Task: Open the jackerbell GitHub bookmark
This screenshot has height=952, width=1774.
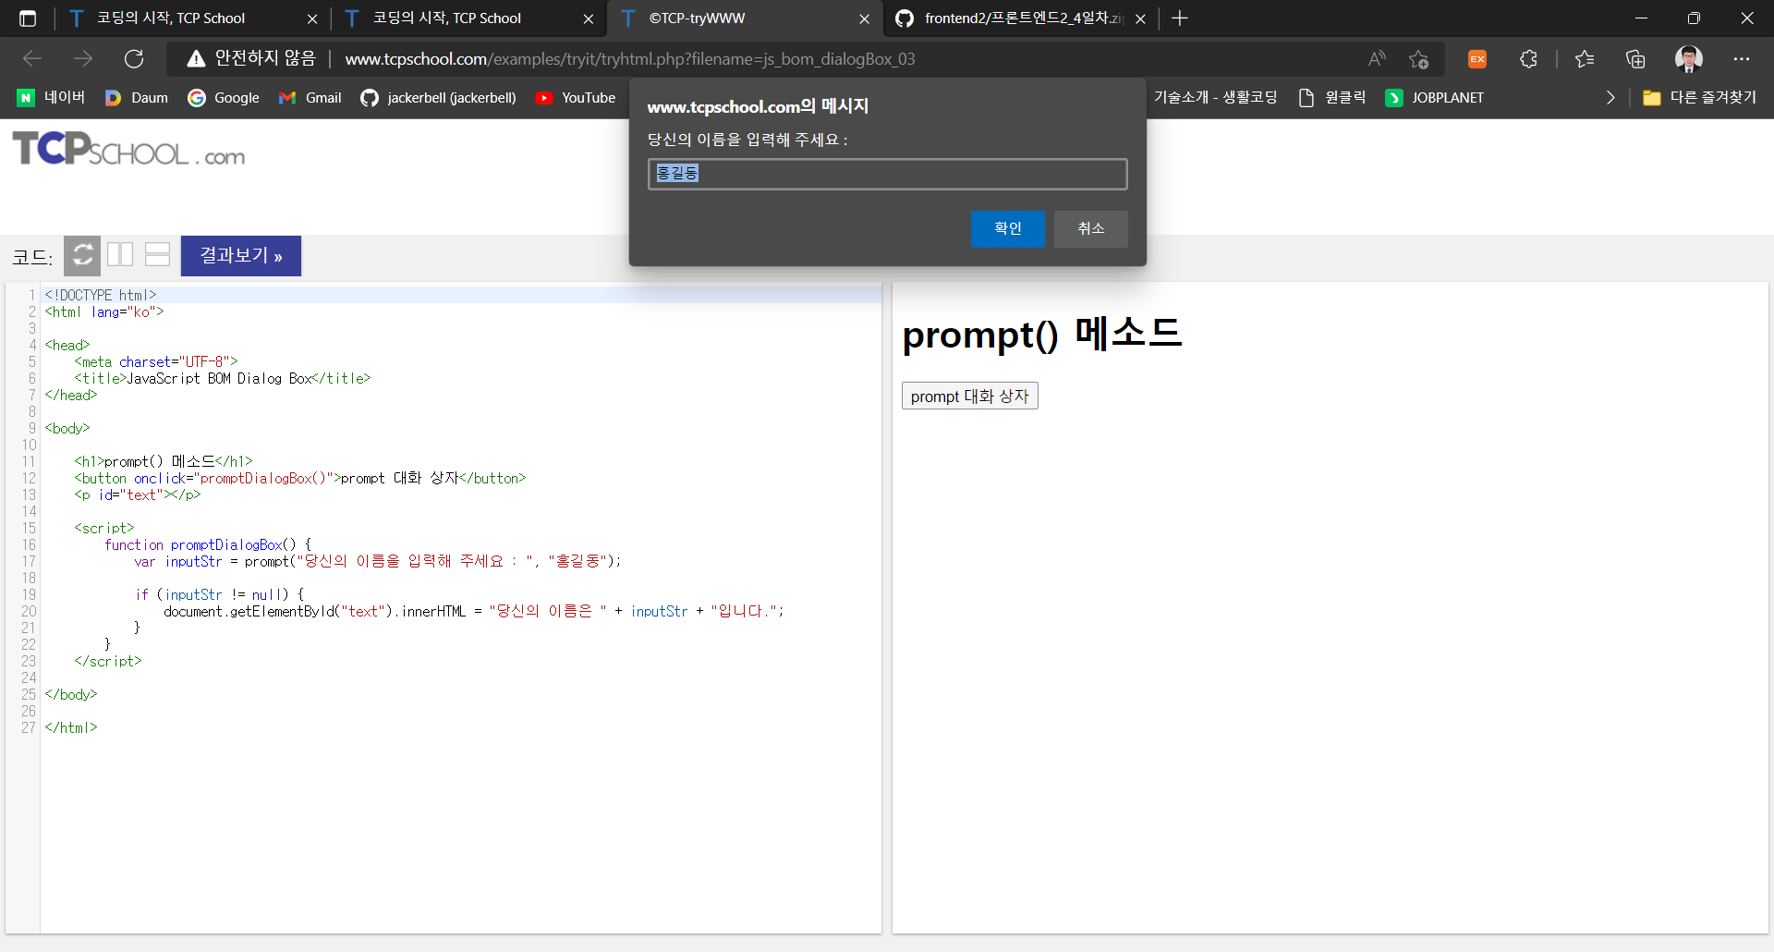Action: [x=439, y=98]
